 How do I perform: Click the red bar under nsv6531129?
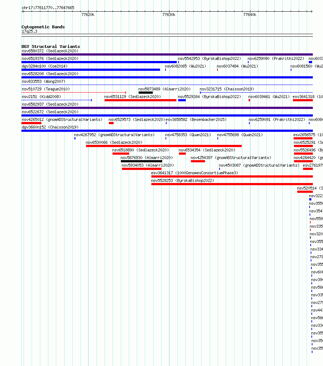click(140, 100)
